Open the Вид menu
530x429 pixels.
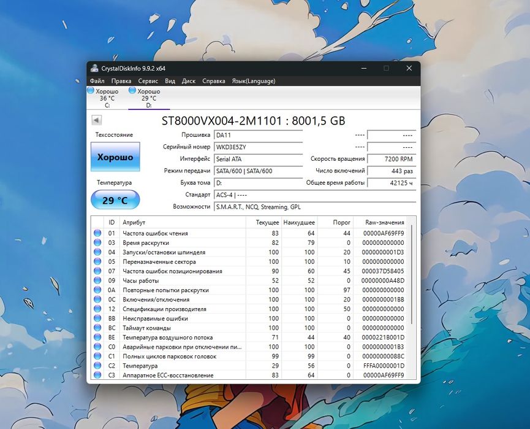pyautogui.click(x=170, y=81)
